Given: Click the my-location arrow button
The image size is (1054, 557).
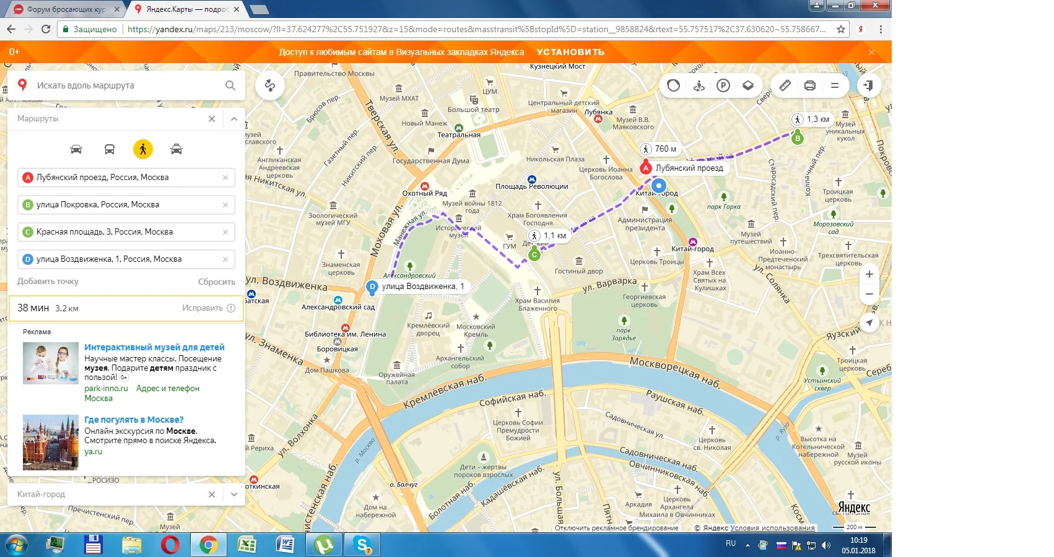Looking at the screenshot, I should click(869, 322).
